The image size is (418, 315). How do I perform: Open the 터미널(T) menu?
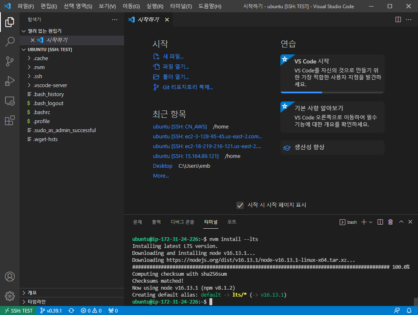click(x=181, y=6)
